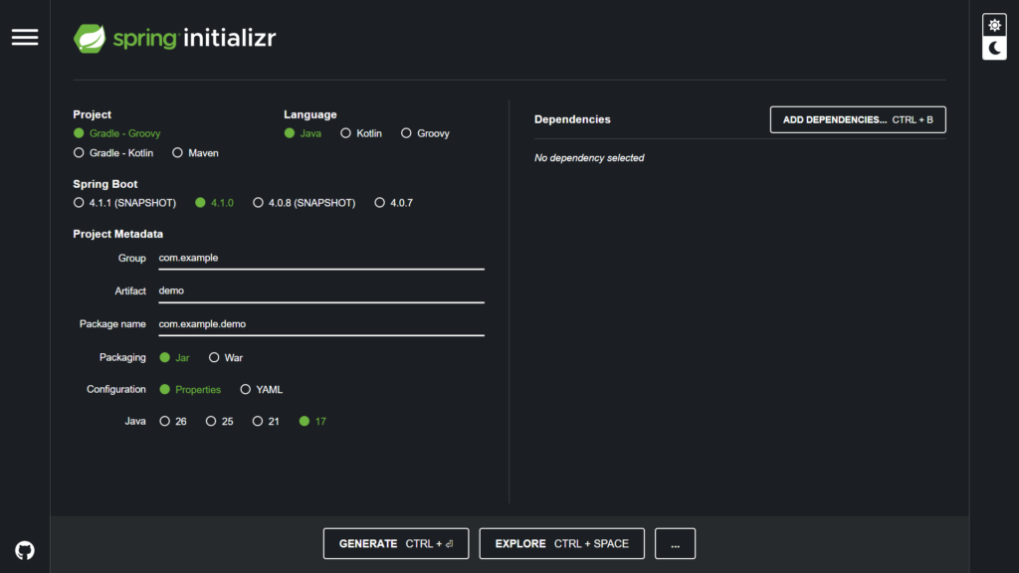1019x573 pixels.
Task: Click the Spring Boot heading
Action: coord(105,184)
